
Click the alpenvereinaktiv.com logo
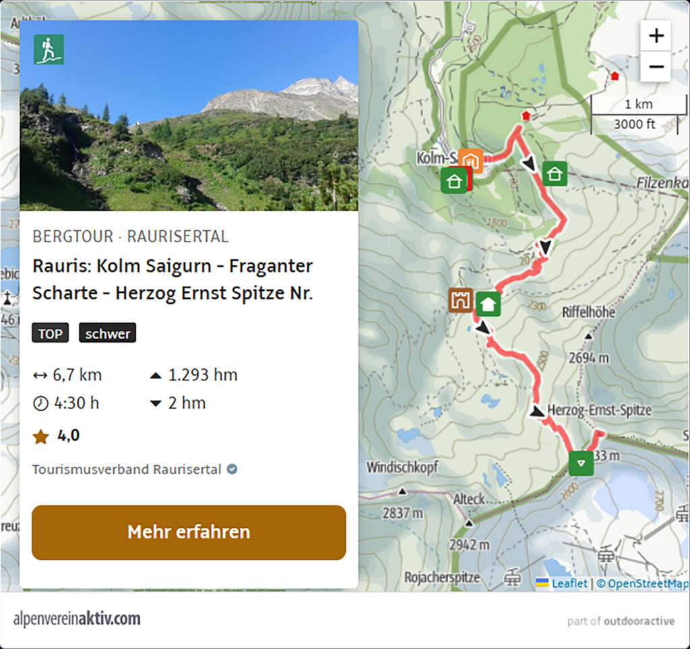(x=77, y=619)
